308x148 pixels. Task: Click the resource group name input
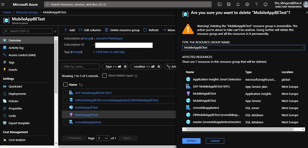pyautogui.click(x=244, y=47)
